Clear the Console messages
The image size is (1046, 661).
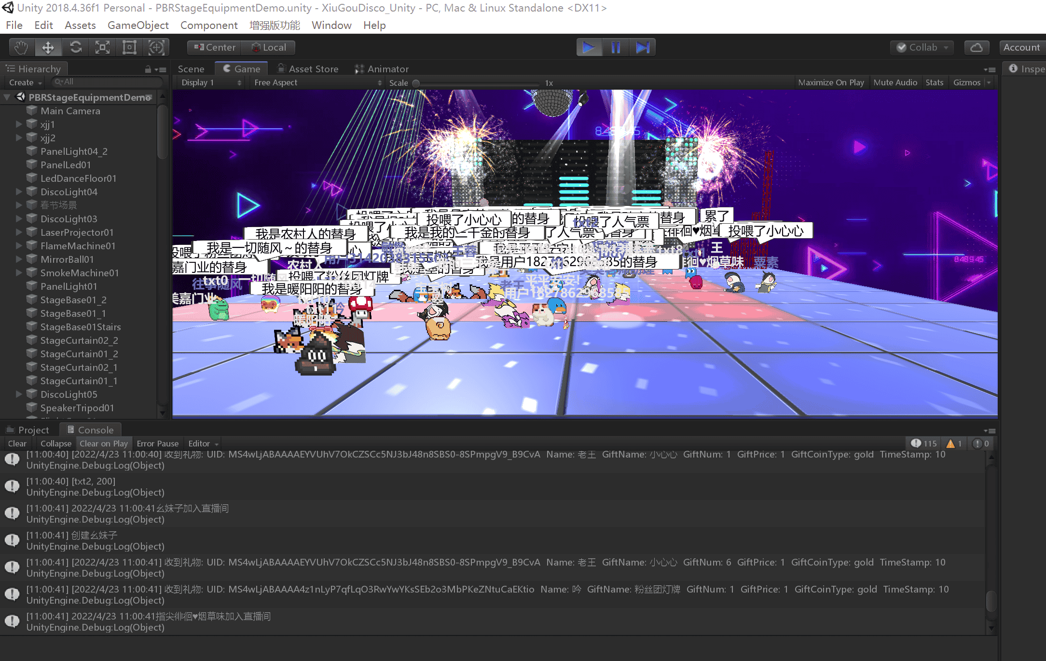click(x=17, y=443)
